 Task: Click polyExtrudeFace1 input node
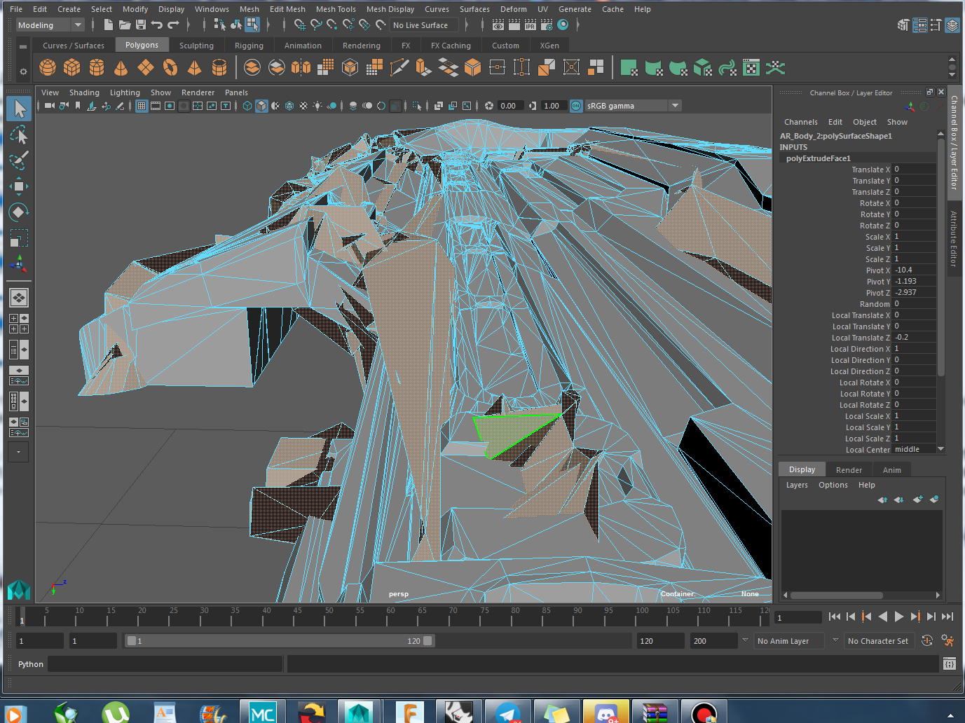tap(818, 158)
